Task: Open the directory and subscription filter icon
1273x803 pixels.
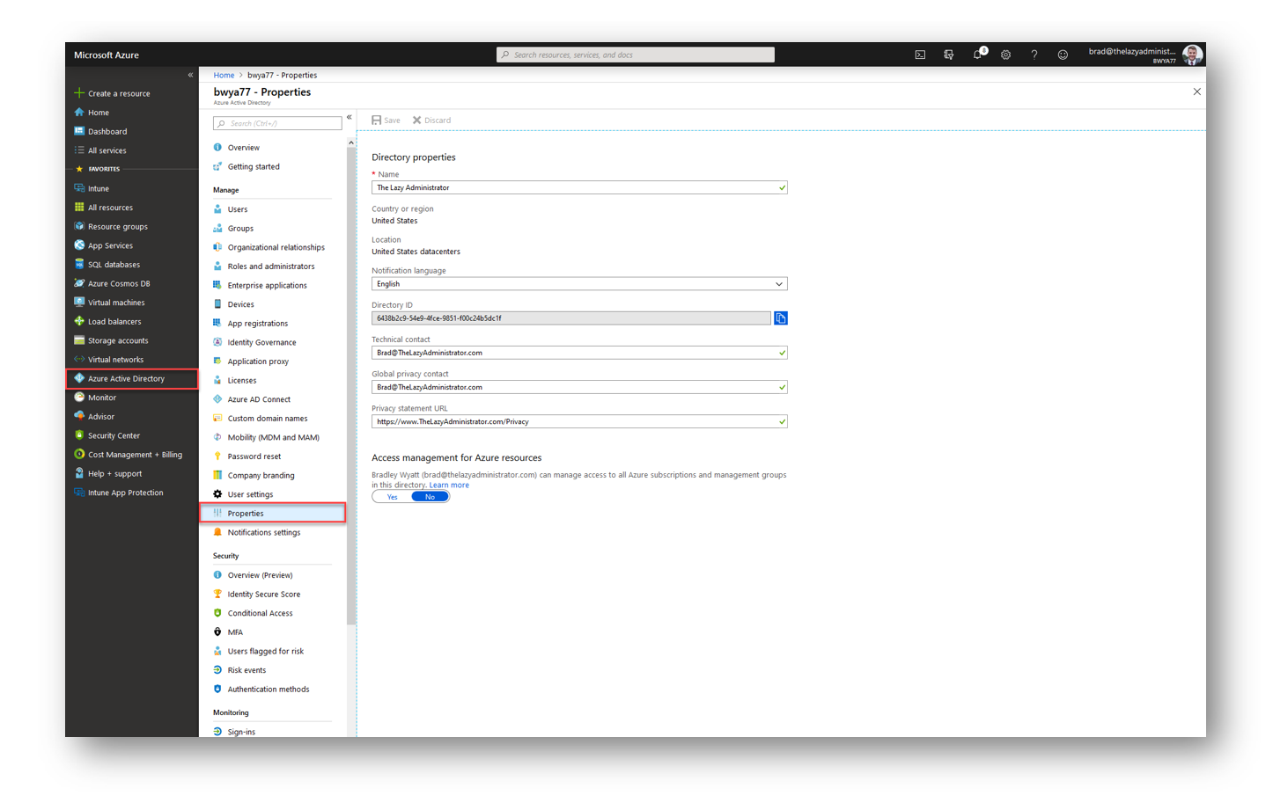Action: tap(948, 55)
